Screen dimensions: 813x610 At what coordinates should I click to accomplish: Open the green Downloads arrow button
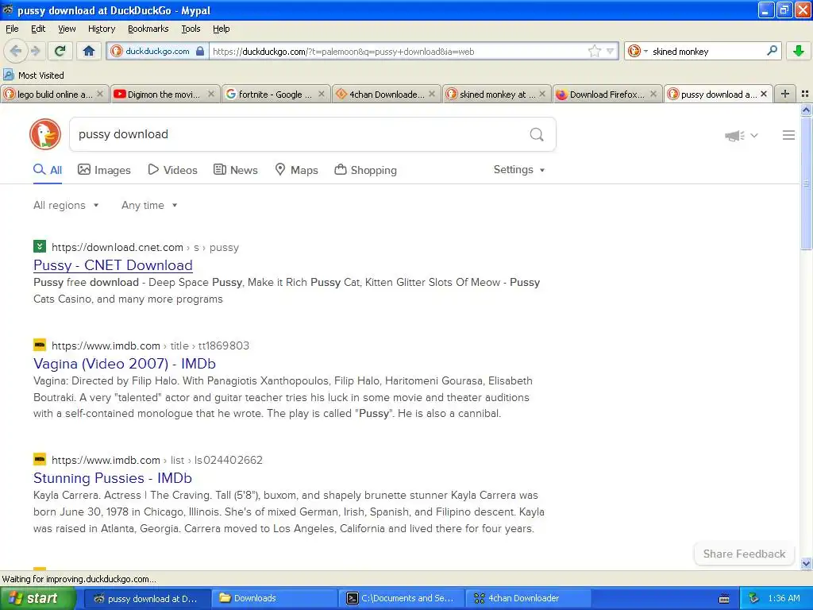point(799,51)
